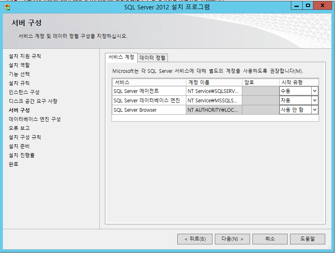Screen dimensions: 335x253
Task: Edit account name for SQL Server 데이터베이스 엔진
Action: [x=214, y=100]
